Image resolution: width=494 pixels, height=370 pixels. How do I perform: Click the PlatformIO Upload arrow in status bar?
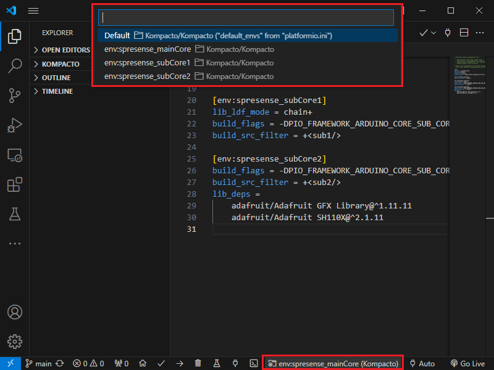(179, 364)
